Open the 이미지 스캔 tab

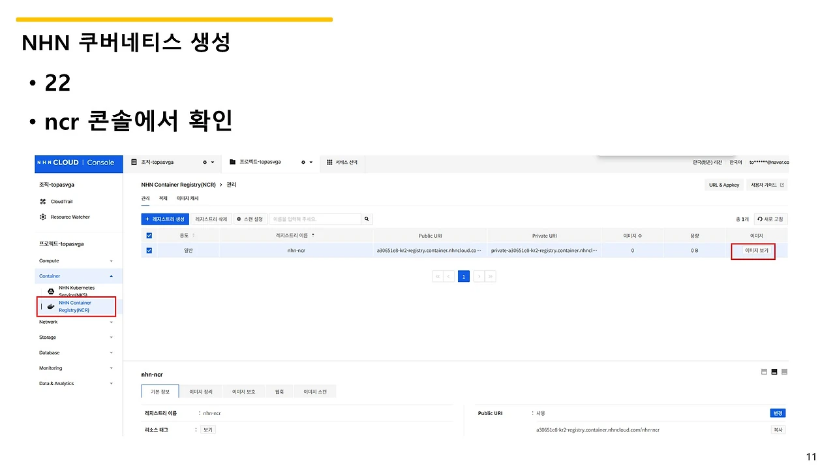[315, 391]
